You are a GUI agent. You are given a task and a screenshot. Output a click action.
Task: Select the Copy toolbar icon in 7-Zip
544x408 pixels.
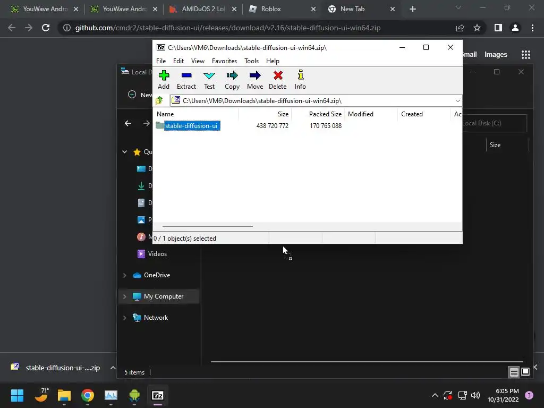click(232, 80)
